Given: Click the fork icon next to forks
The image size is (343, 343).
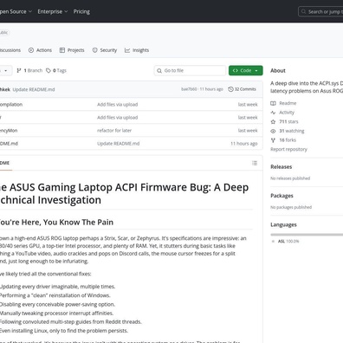Looking at the screenshot, I should pyautogui.click(x=273, y=140).
